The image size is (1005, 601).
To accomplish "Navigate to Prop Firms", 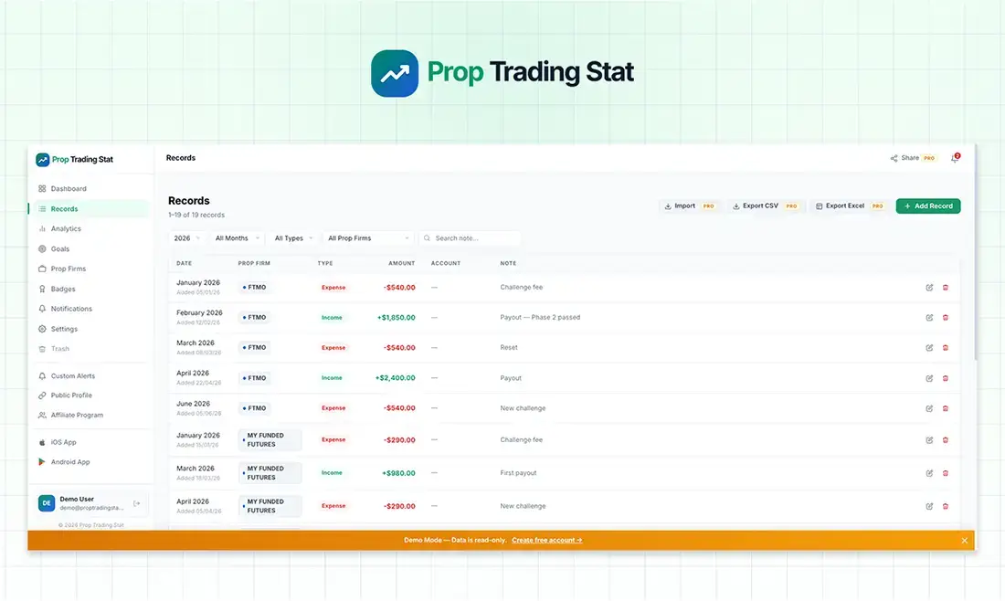I will tap(69, 269).
